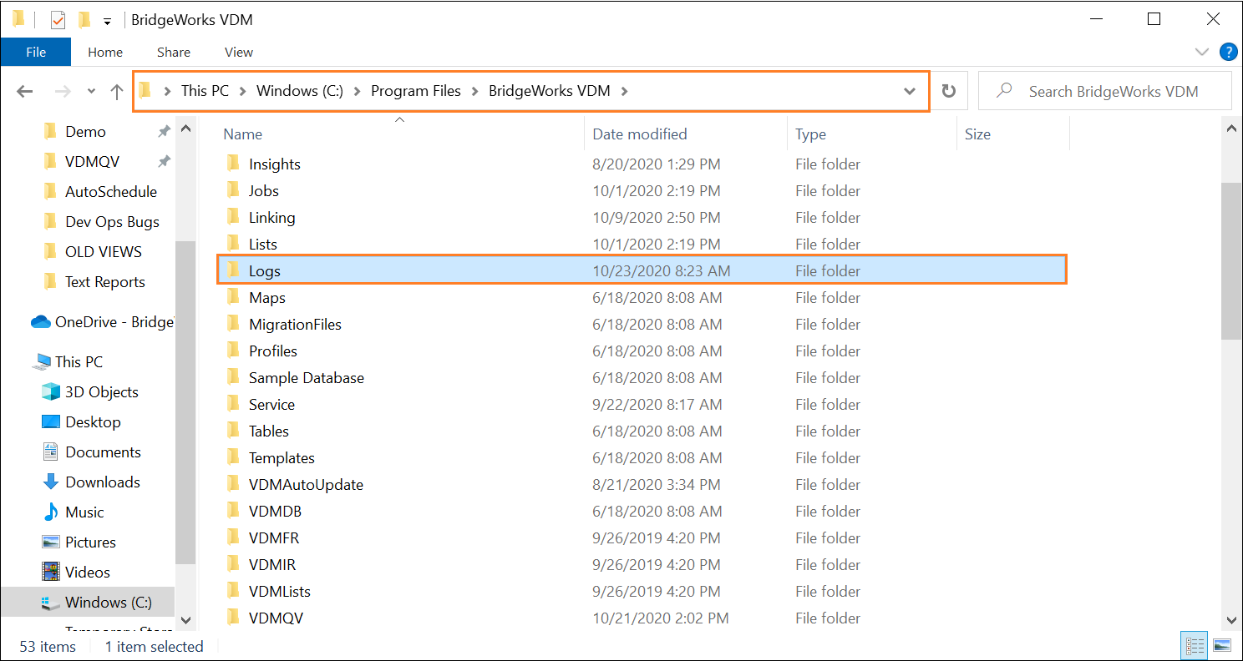
Task: Select the Maps folder
Action: tap(266, 298)
